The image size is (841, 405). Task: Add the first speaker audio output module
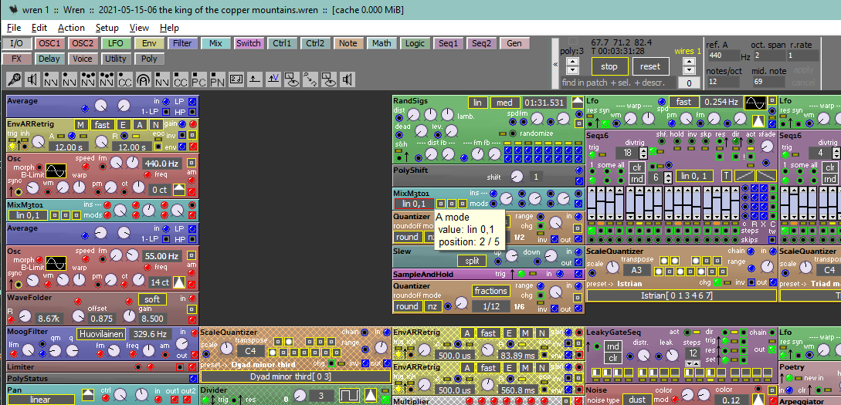pyautogui.click(x=32, y=79)
